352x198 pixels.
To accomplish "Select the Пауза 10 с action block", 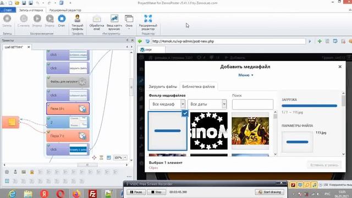I will [x=68, y=109].
